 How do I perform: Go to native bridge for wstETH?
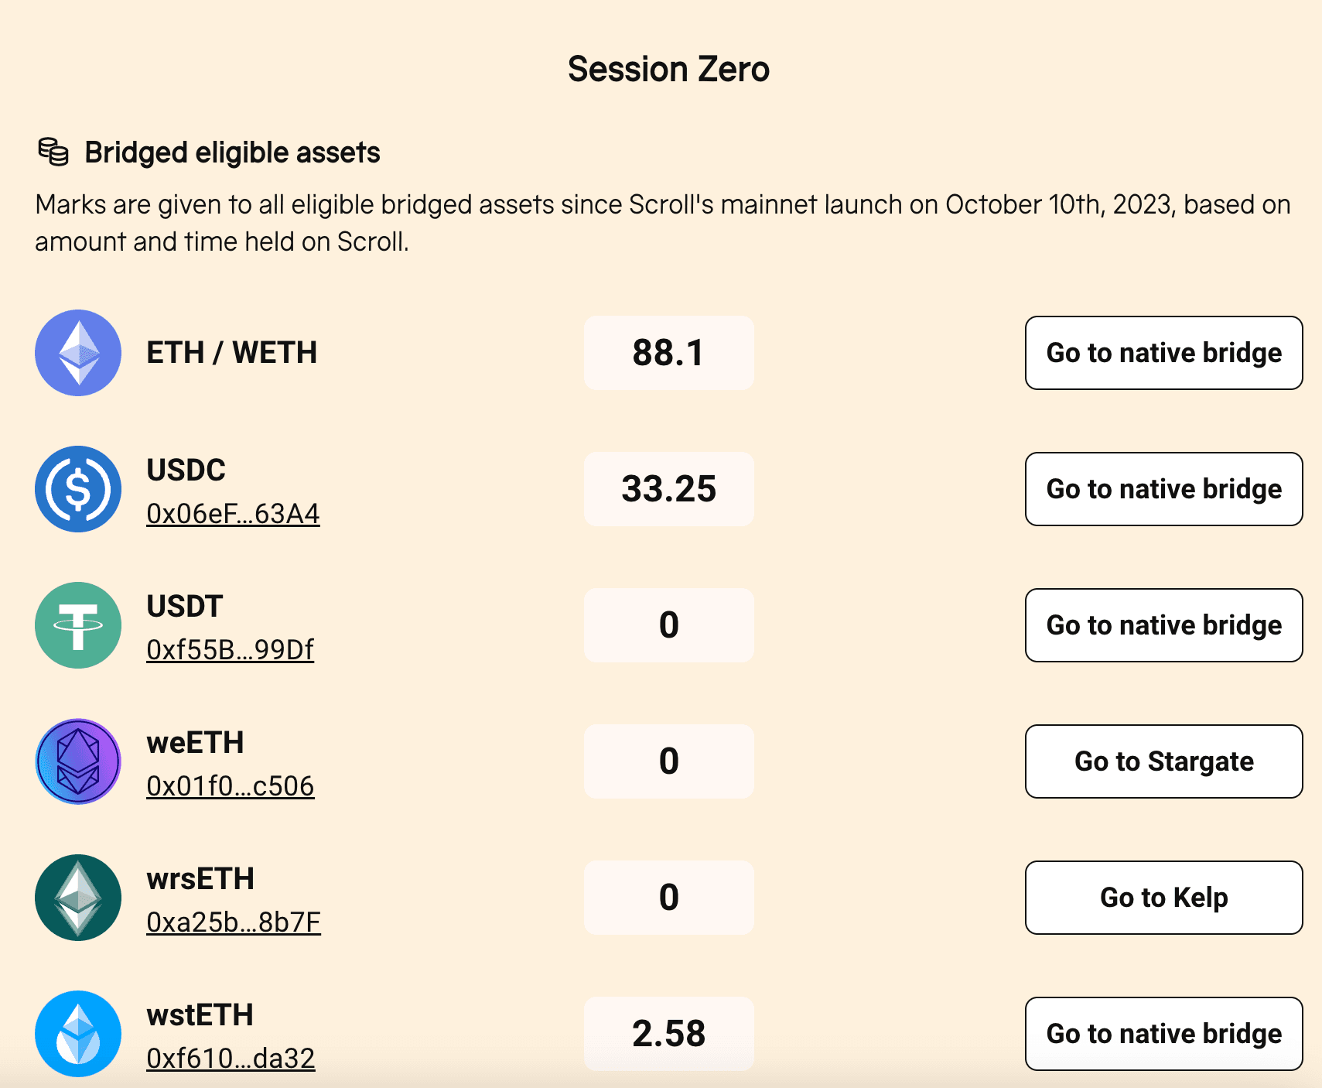(1164, 1034)
